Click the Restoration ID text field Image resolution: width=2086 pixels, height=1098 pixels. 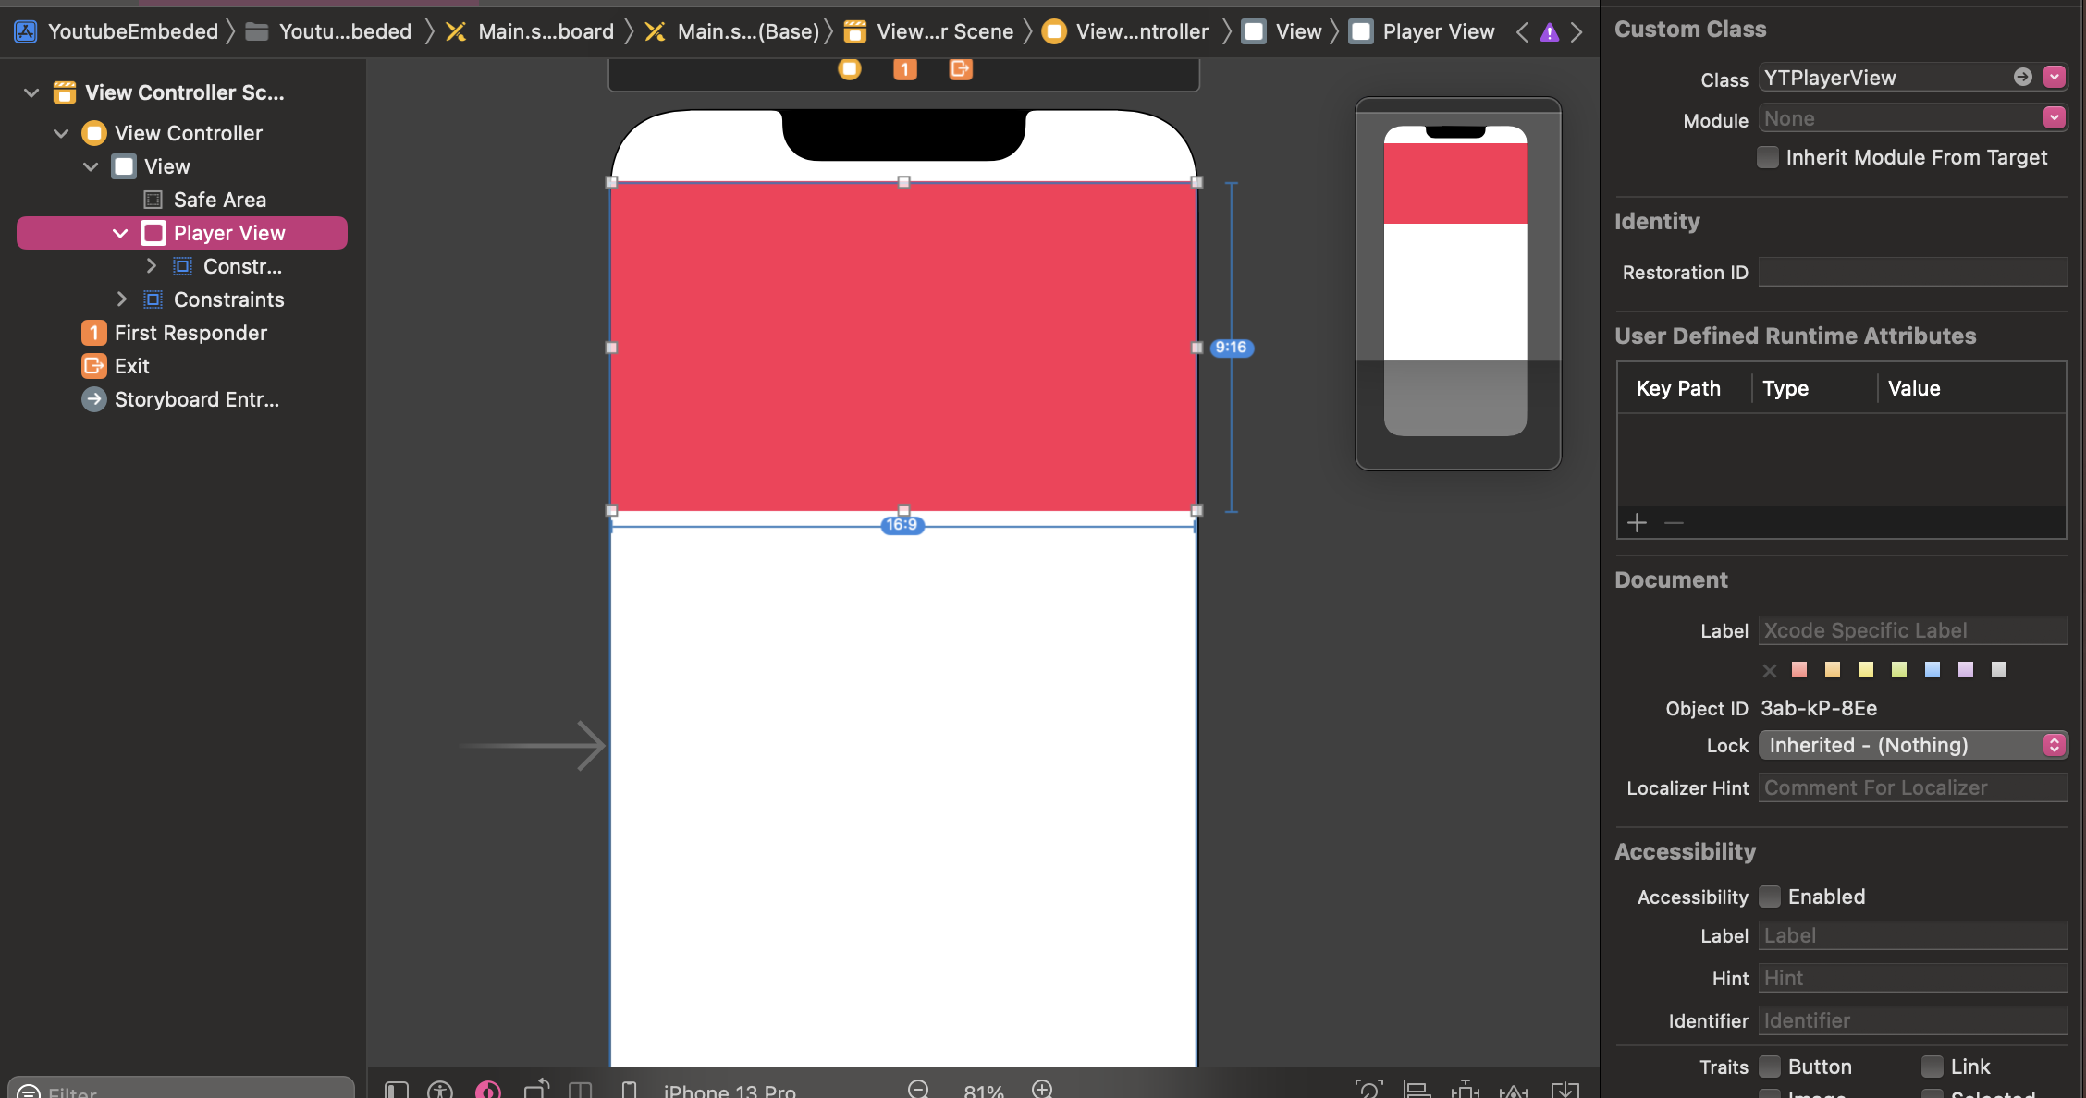pos(1912,272)
